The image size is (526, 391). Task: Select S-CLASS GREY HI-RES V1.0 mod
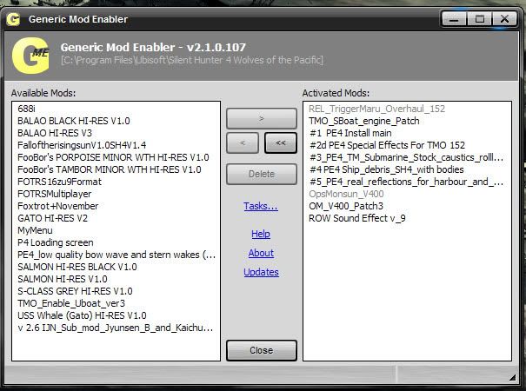(x=75, y=291)
